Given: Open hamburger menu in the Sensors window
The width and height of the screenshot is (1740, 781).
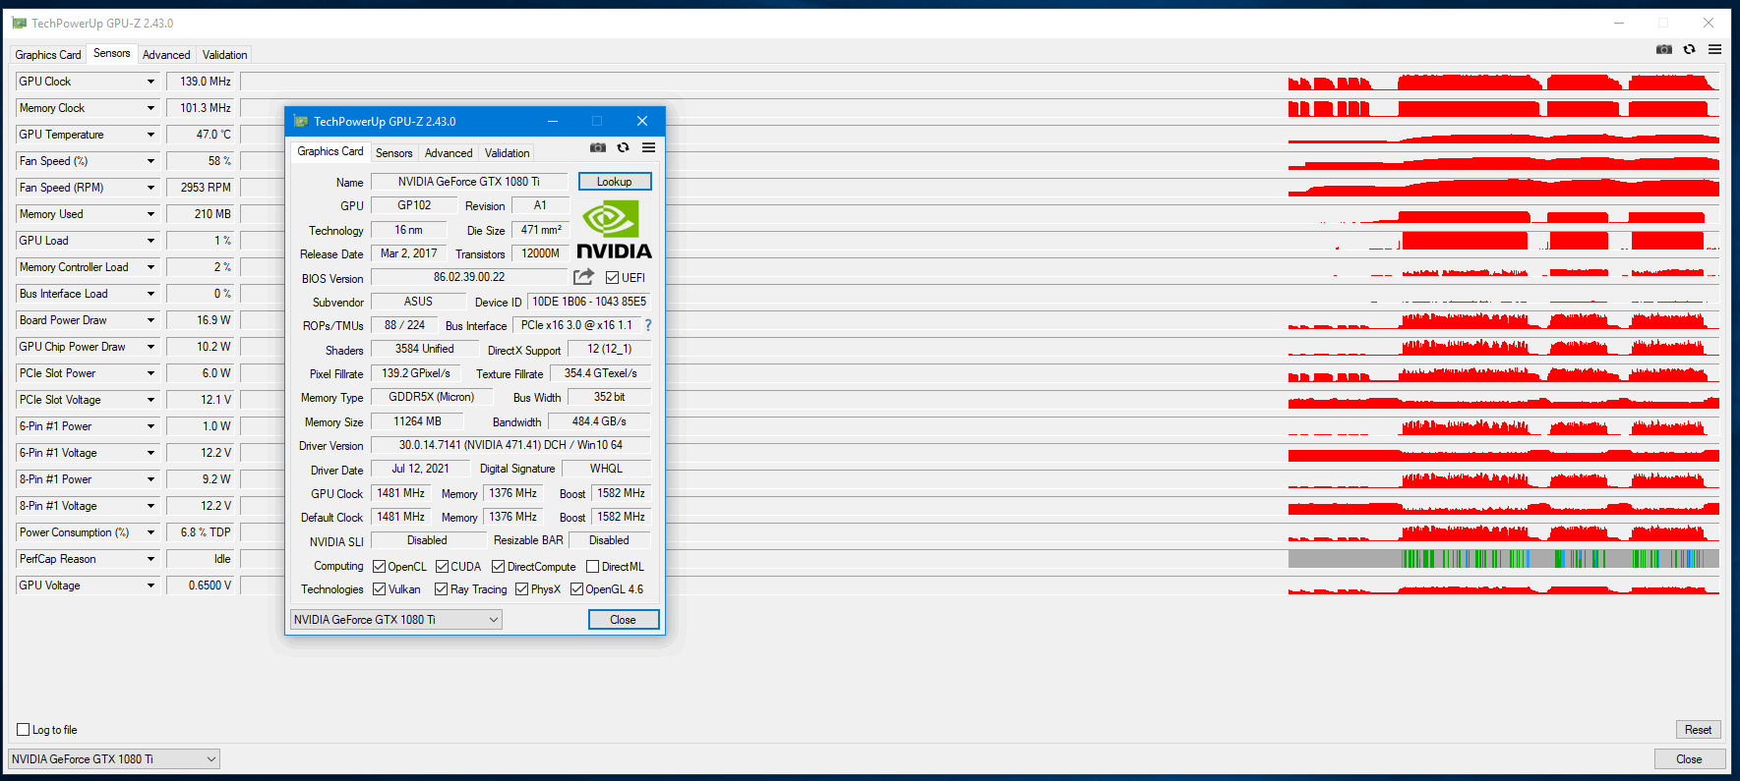Looking at the screenshot, I should pos(1715,49).
